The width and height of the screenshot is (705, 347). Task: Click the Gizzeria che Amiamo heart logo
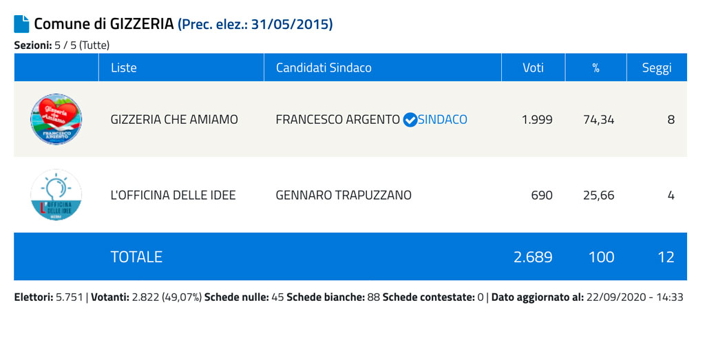coord(56,119)
